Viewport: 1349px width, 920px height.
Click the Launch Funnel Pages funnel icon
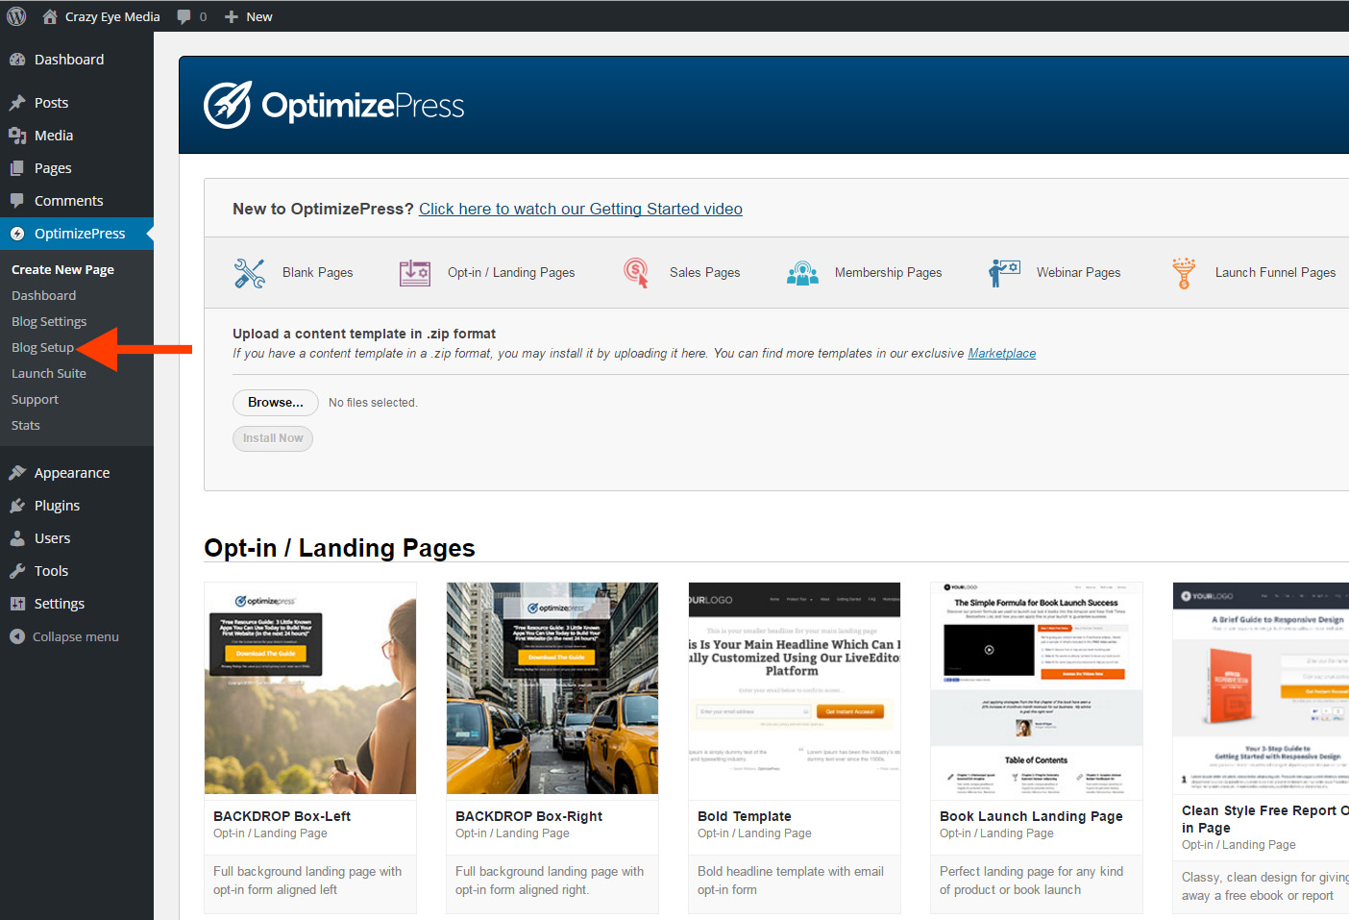pyautogui.click(x=1184, y=273)
